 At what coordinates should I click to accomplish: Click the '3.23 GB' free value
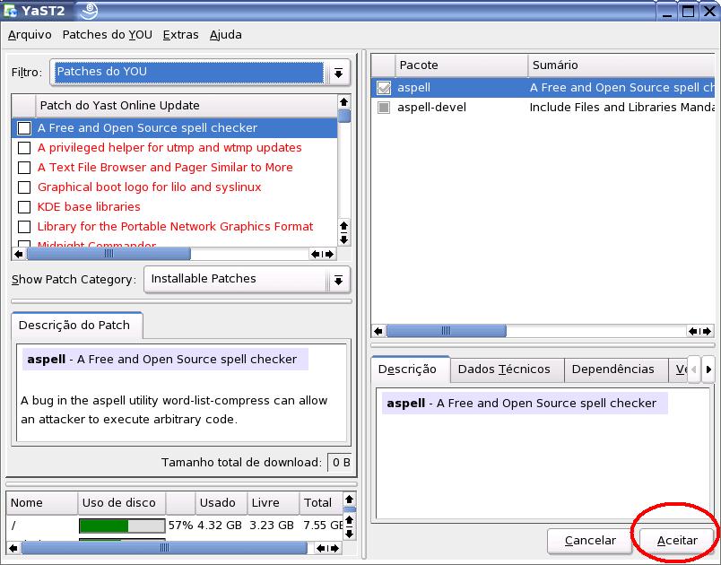272,526
